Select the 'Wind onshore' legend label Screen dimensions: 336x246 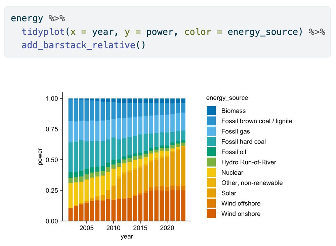coord(241,214)
